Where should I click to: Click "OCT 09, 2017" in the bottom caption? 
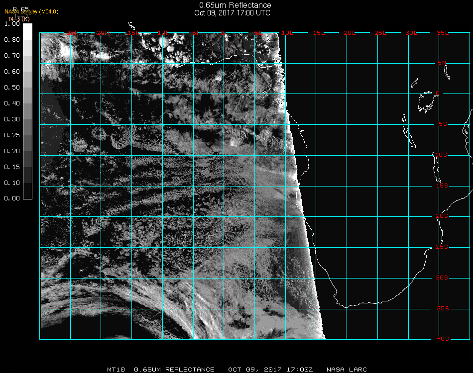coord(254,370)
